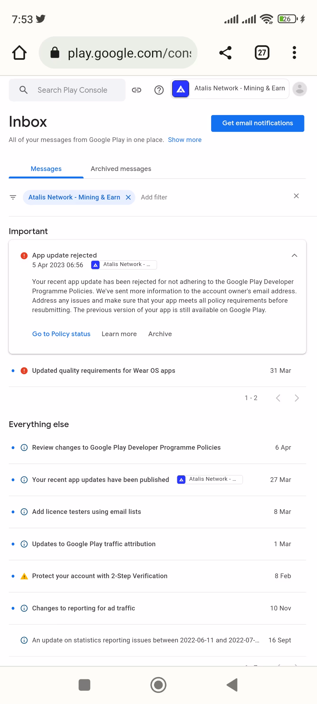Click the copy link icon
This screenshot has height=704, width=317.
click(x=136, y=90)
